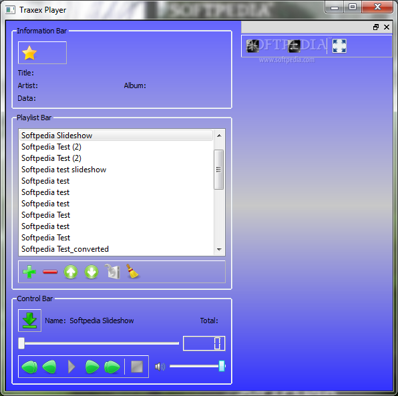Select "Softpedia Slideshow" in the playlist
Image resolution: width=398 pixels, height=396 pixels.
[x=116, y=136]
